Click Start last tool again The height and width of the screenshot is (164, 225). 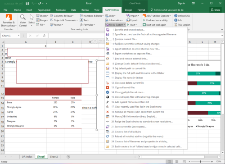point(154,25)
